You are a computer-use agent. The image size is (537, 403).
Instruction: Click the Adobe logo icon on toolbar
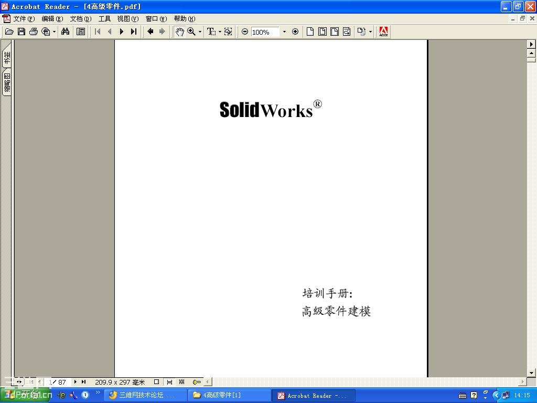click(383, 32)
